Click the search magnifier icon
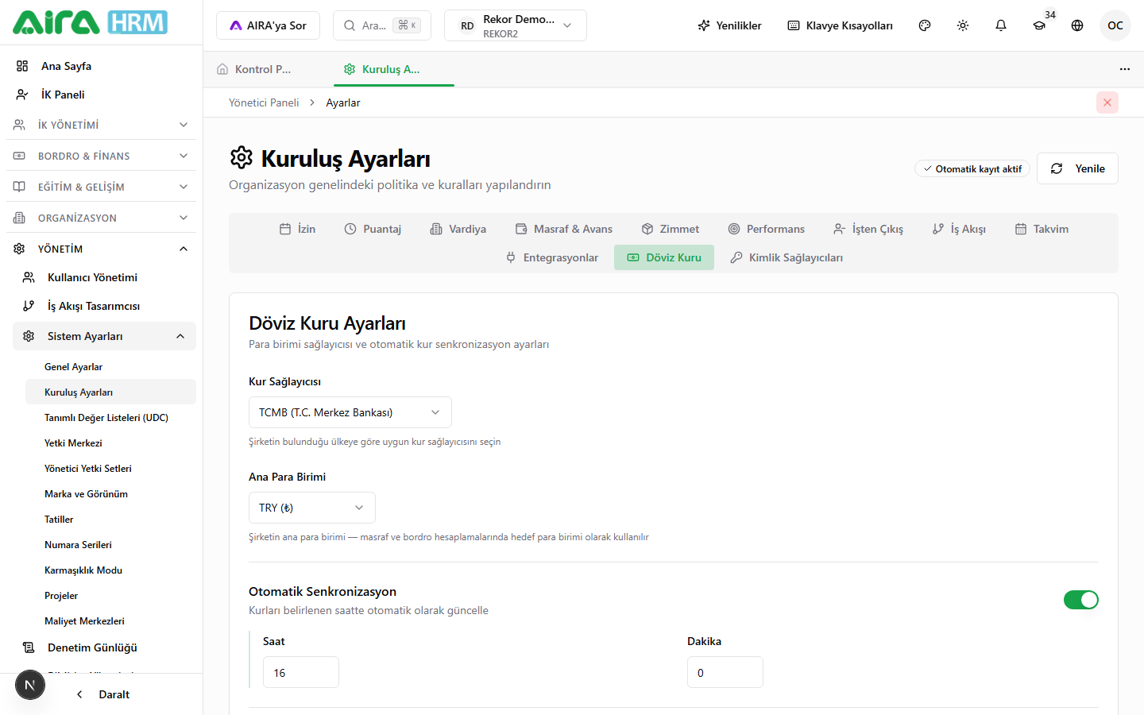The width and height of the screenshot is (1144, 715). tap(350, 25)
